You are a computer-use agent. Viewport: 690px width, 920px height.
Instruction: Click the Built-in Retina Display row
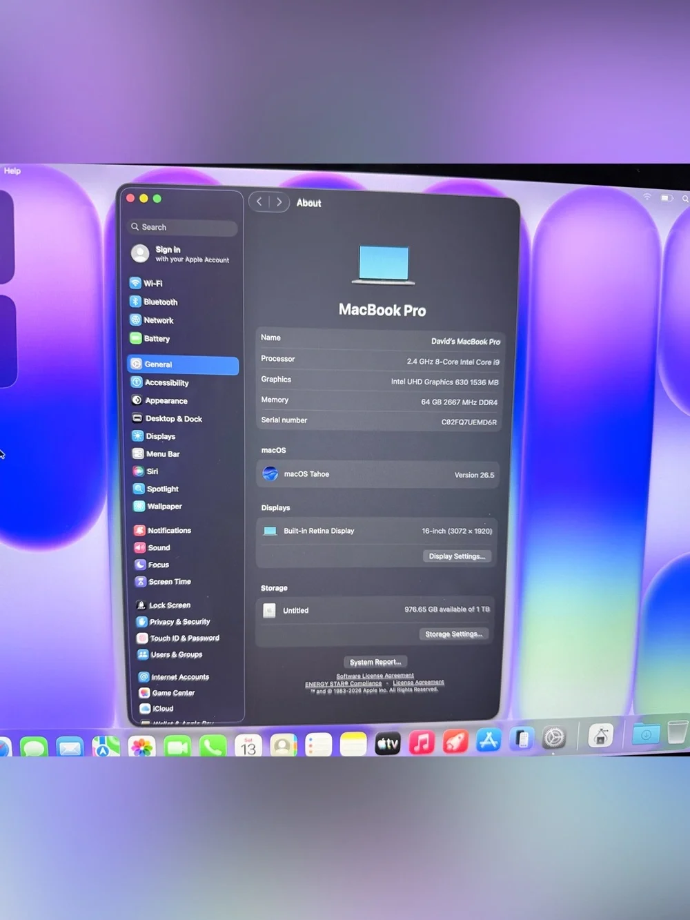tap(377, 531)
